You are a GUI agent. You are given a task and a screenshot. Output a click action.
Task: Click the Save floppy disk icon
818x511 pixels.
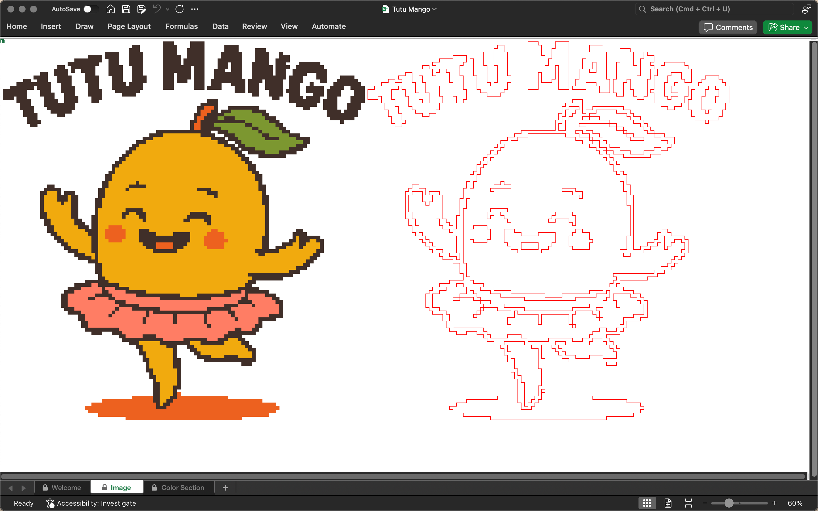(126, 9)
